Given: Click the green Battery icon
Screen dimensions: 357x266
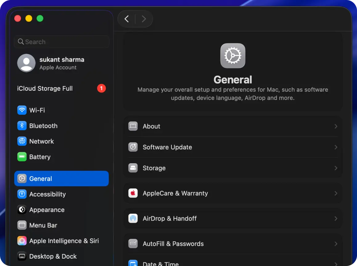Looking at the screenshot, I should pos(22,157).
